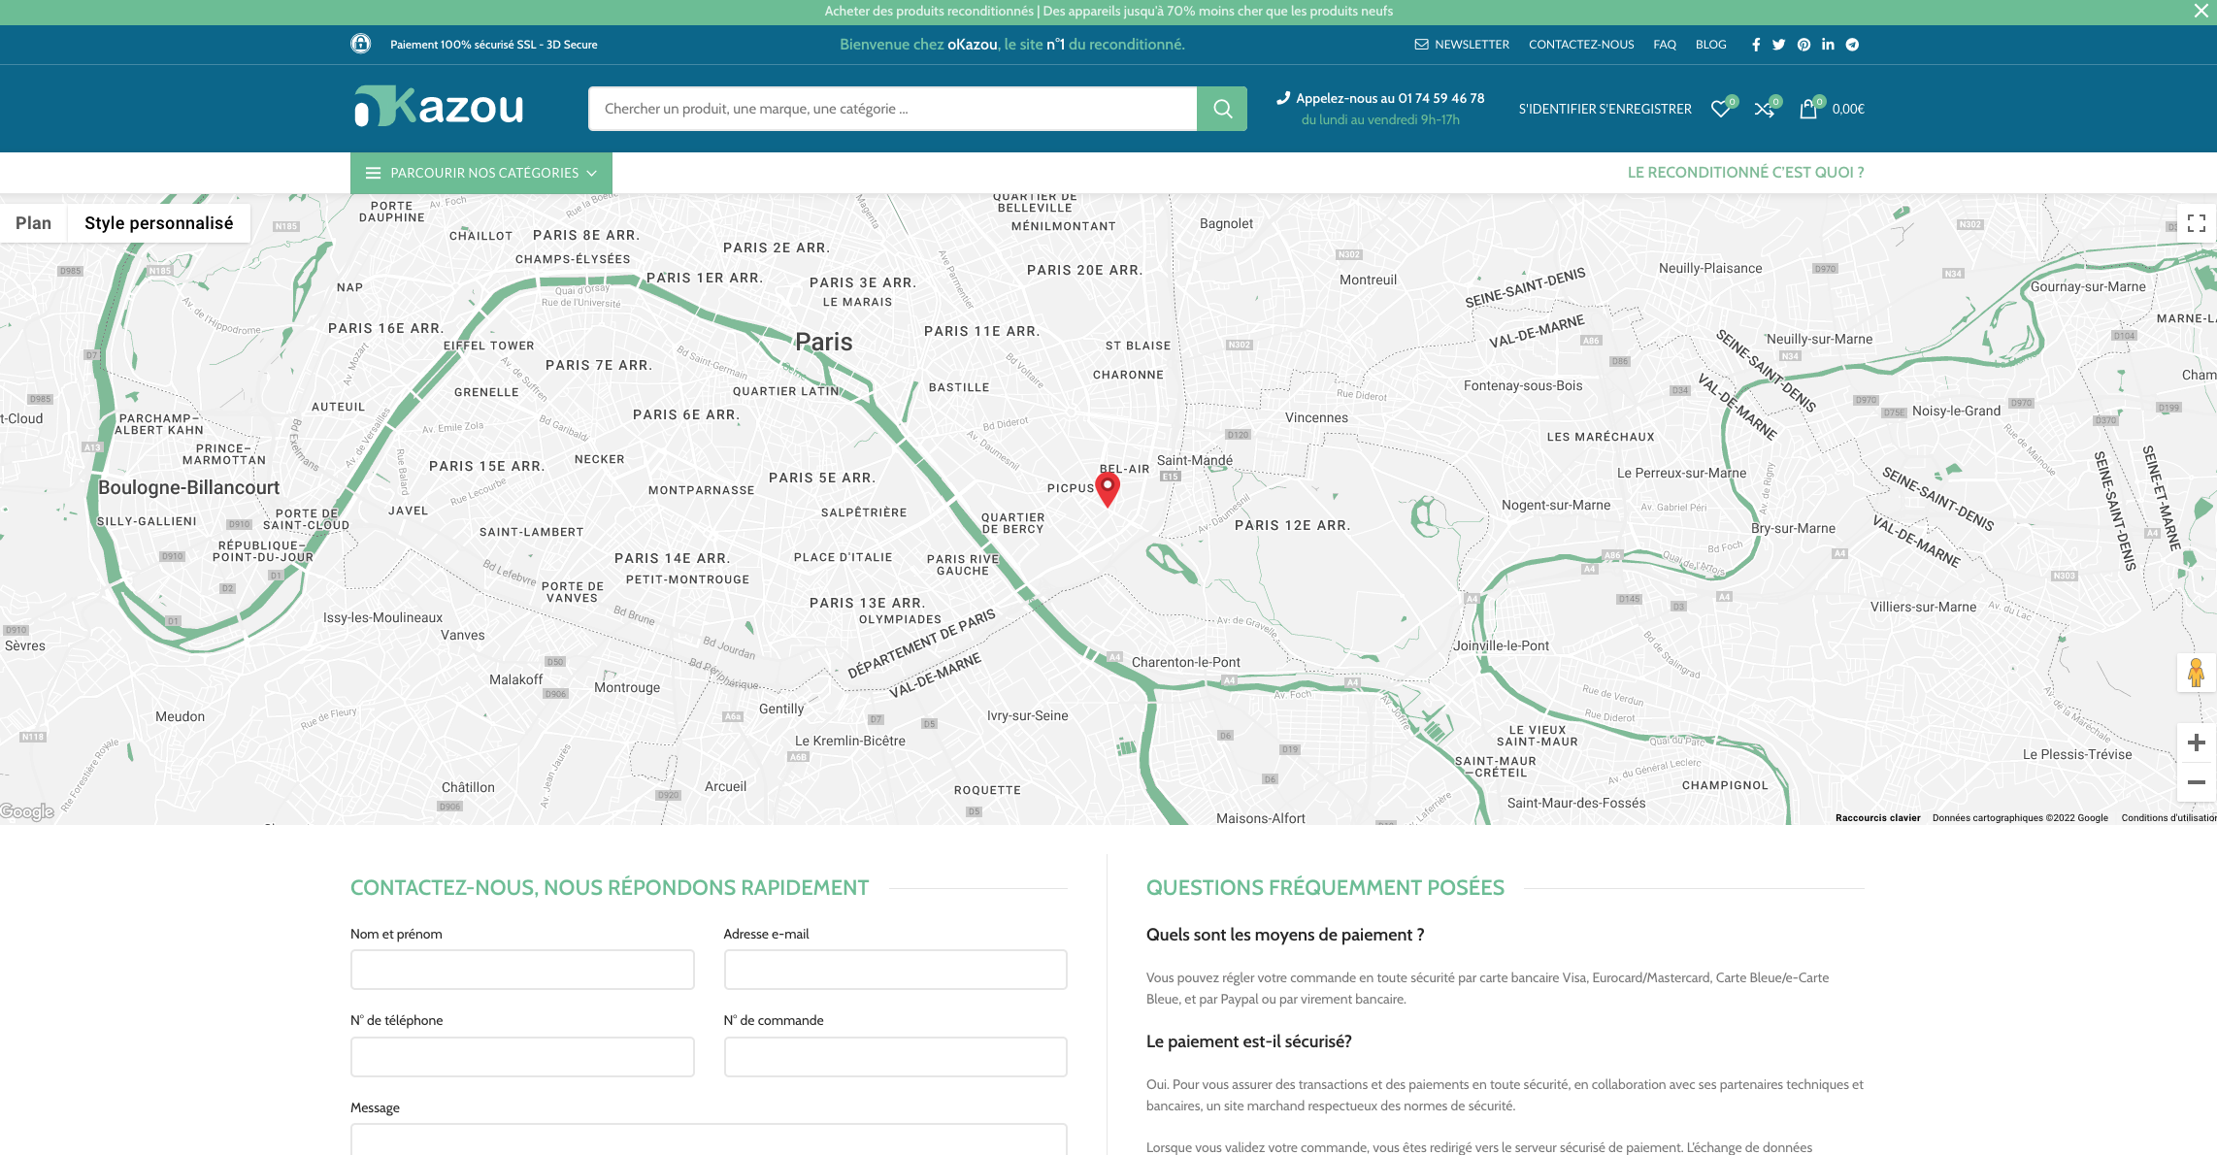Click the Paris label on the map
Image resolution: width=2217 pixels, height=1155 pixels.
point(823,342)
